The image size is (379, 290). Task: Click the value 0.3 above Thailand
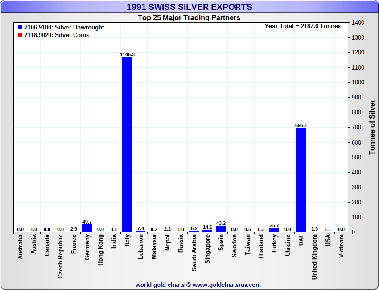tap(261, 229)
